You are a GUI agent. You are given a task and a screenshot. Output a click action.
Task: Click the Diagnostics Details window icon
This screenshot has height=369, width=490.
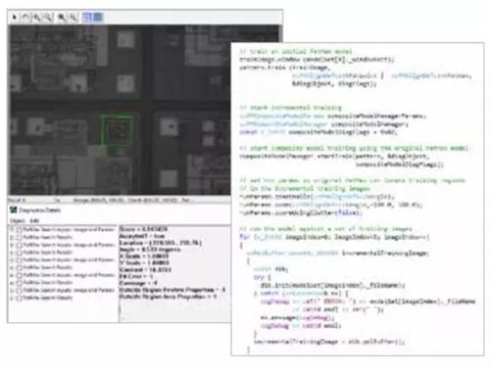click(14, 209)
